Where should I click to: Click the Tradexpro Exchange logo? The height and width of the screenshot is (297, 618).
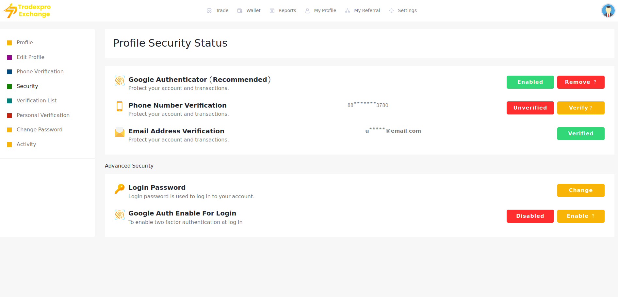(x=27, y=11)
